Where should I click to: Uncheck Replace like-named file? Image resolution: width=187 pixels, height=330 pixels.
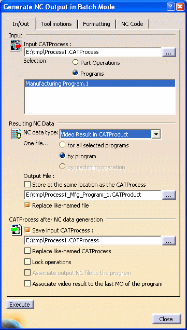coord(27,205)
